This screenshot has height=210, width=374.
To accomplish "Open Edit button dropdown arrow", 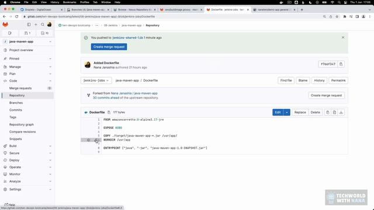I will tap(287, 113).
